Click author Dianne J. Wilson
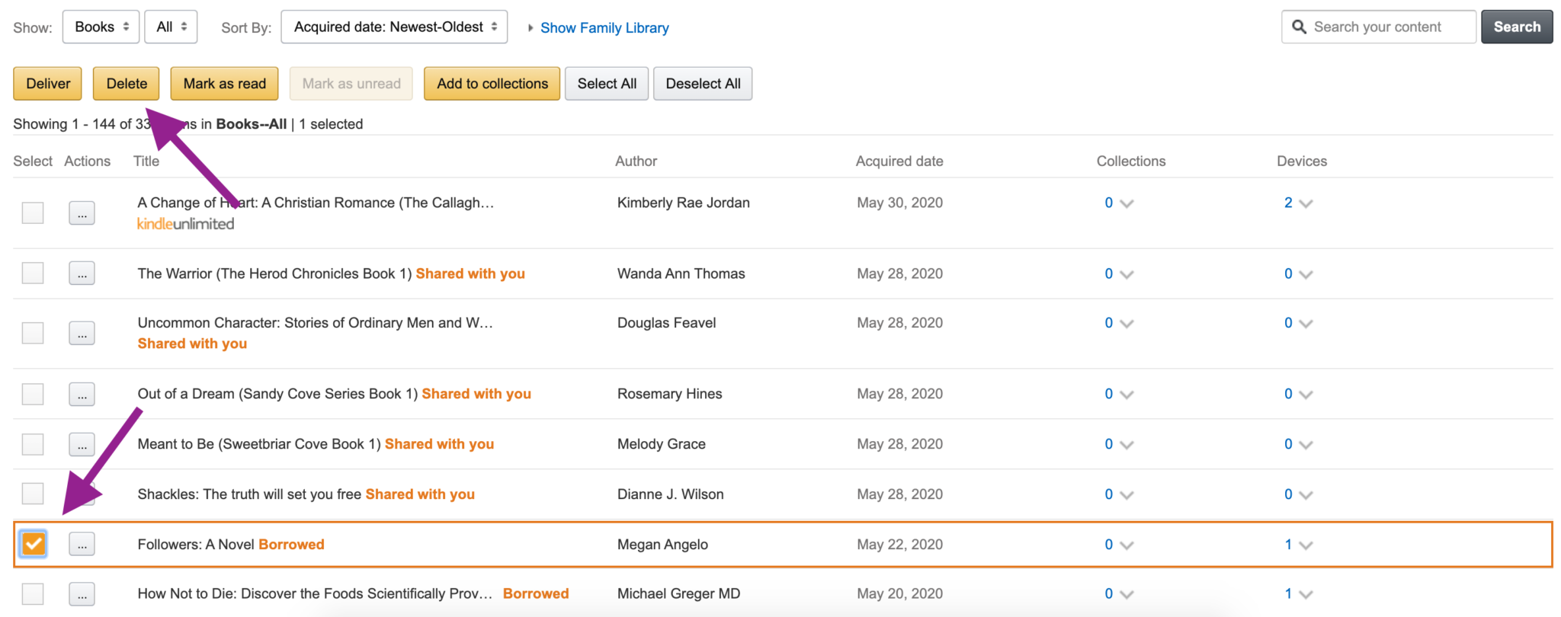1561x617 pixels. (x=671, y=494)
